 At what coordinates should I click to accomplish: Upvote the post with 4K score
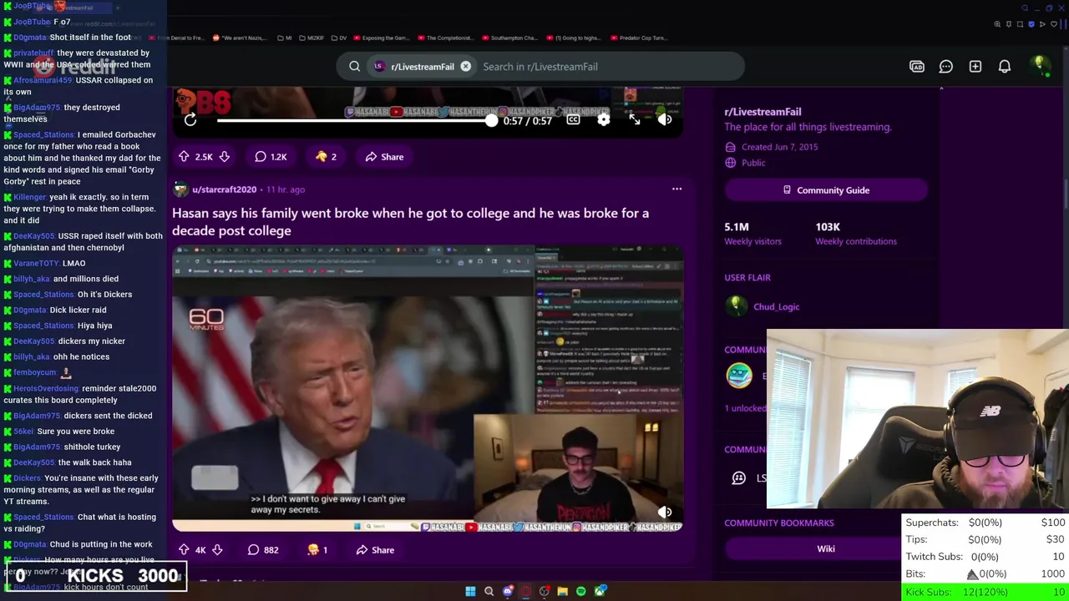click(x=184, y=550)
